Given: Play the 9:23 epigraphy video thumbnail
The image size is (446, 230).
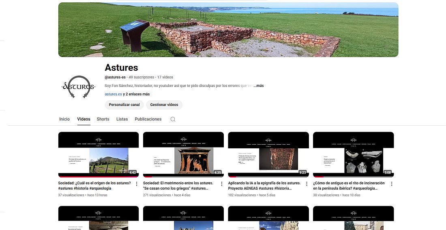Looking at the screenshot, I should tap(268, 154).
